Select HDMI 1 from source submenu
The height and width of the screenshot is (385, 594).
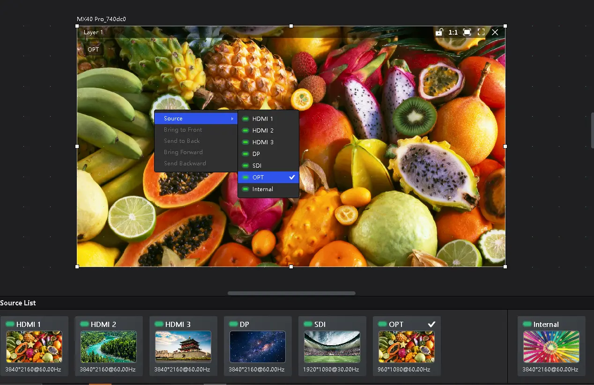[x=268, y=119]
